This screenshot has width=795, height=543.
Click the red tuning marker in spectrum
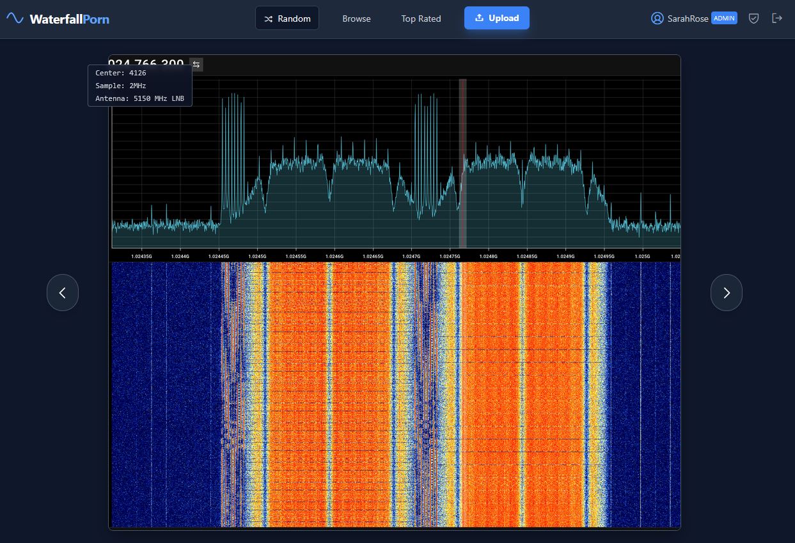click(462, 163)
